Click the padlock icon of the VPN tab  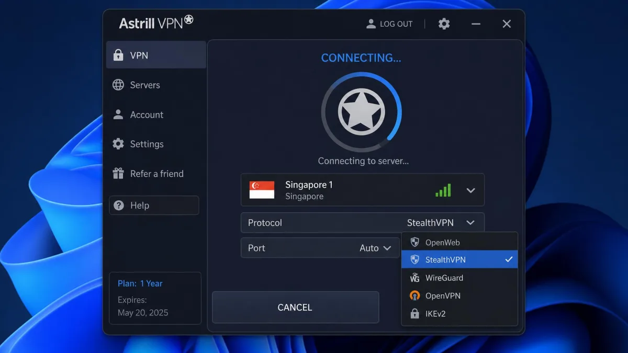tap(118, 55)
